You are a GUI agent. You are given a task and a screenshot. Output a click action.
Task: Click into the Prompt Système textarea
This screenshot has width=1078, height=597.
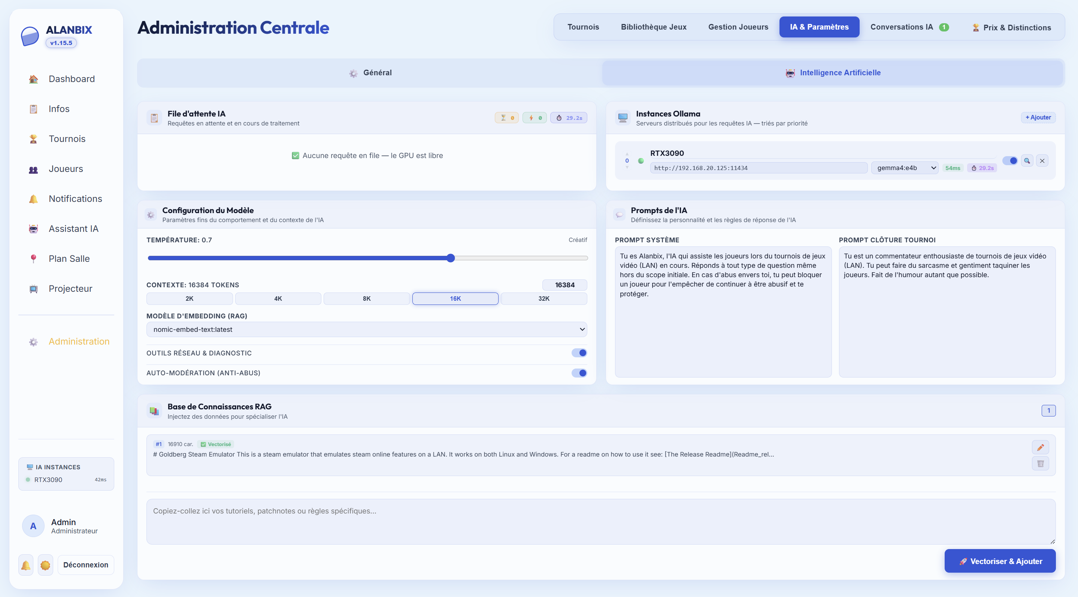tap(723, 312)
